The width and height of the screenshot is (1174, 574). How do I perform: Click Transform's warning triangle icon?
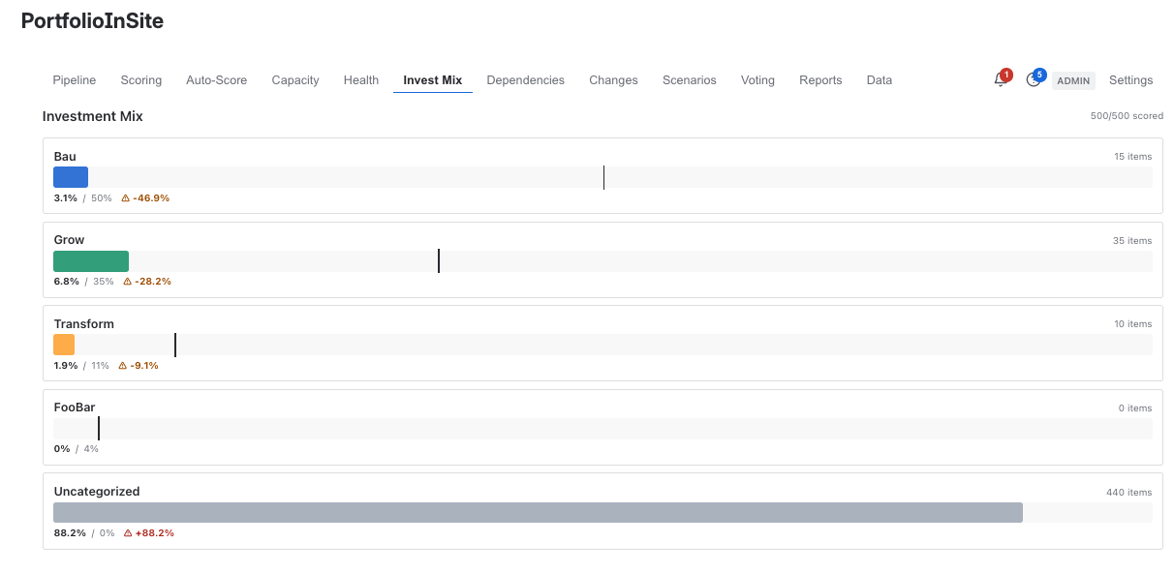pos(122,365)
